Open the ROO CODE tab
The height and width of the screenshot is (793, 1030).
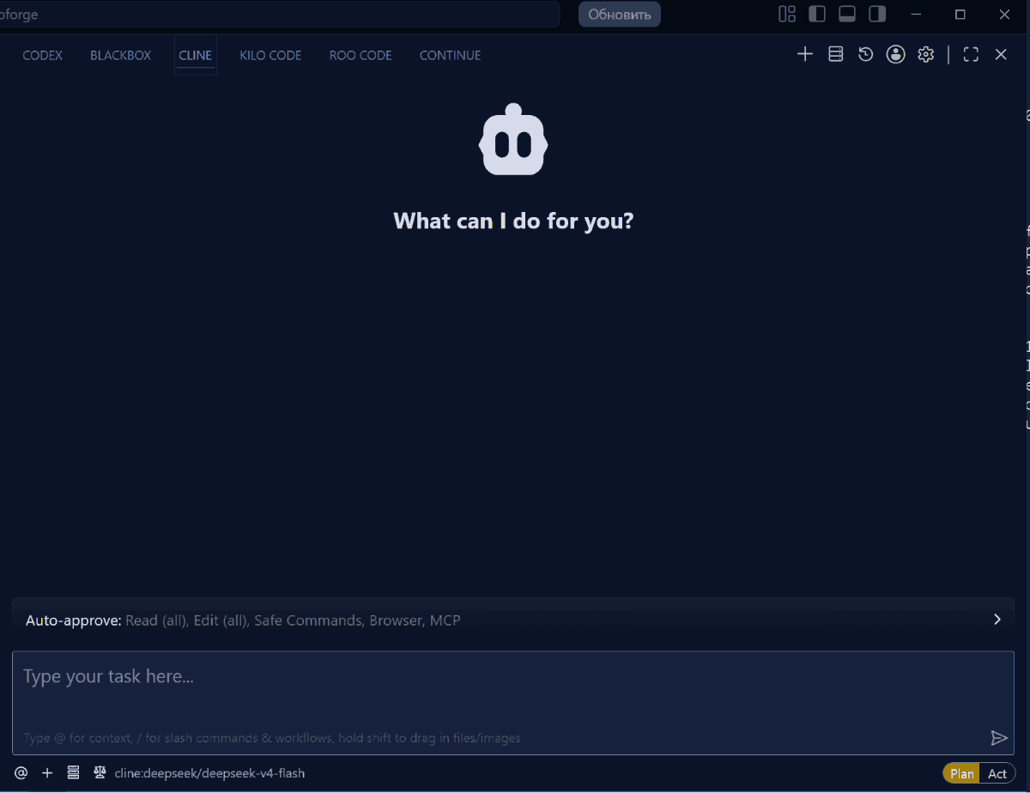[x=360, y=55]
